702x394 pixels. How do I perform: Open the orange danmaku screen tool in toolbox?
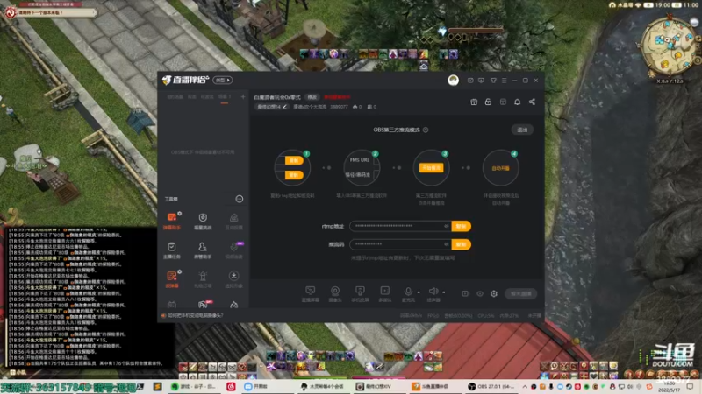pyautogui.click(x=172, y=279)
